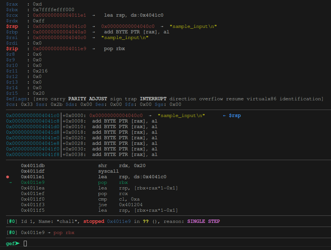Image resolution: width=331 pixels, height=250 pixels.
Task: Select the highlighted $rip register label
Action: coord(12,49)
